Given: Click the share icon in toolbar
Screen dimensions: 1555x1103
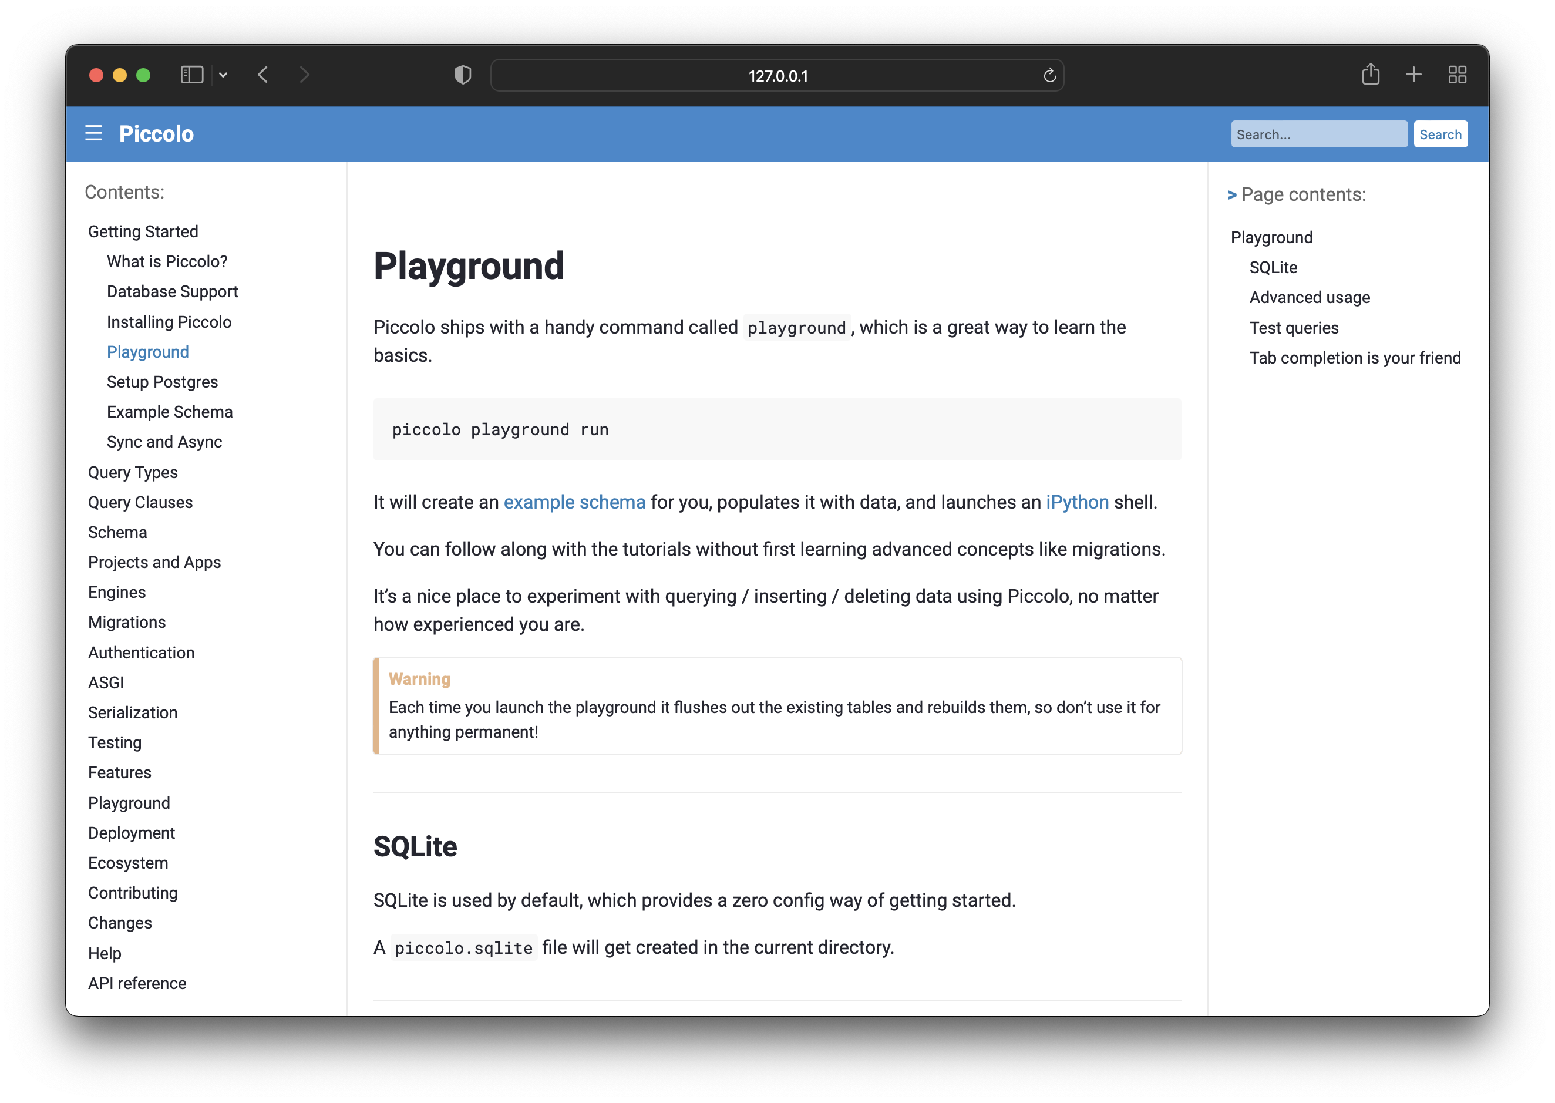Looking at the screenshot, I should tap(1370, 75).
